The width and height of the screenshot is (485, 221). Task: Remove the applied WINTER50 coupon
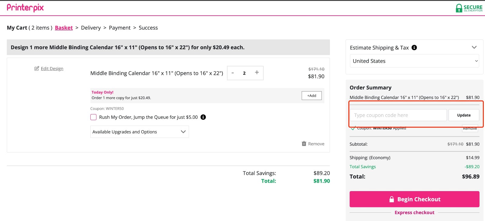(470, 128)
